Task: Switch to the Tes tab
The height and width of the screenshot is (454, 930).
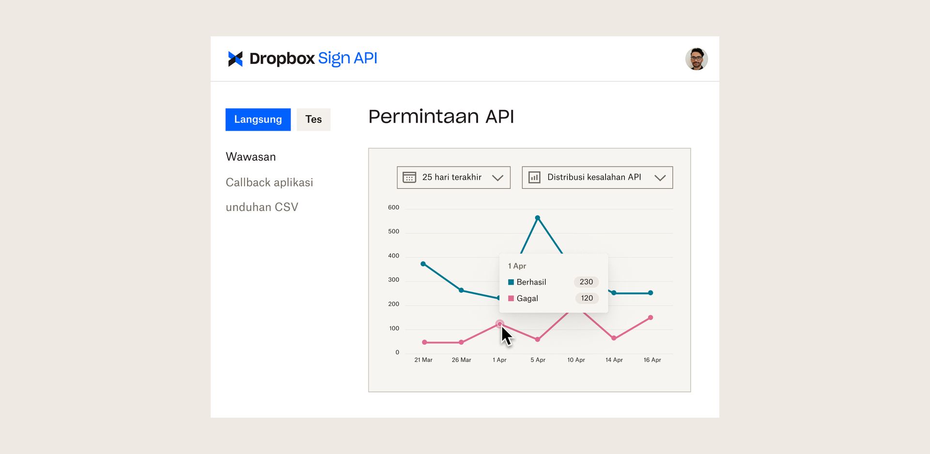Action: tap(313, 119)
